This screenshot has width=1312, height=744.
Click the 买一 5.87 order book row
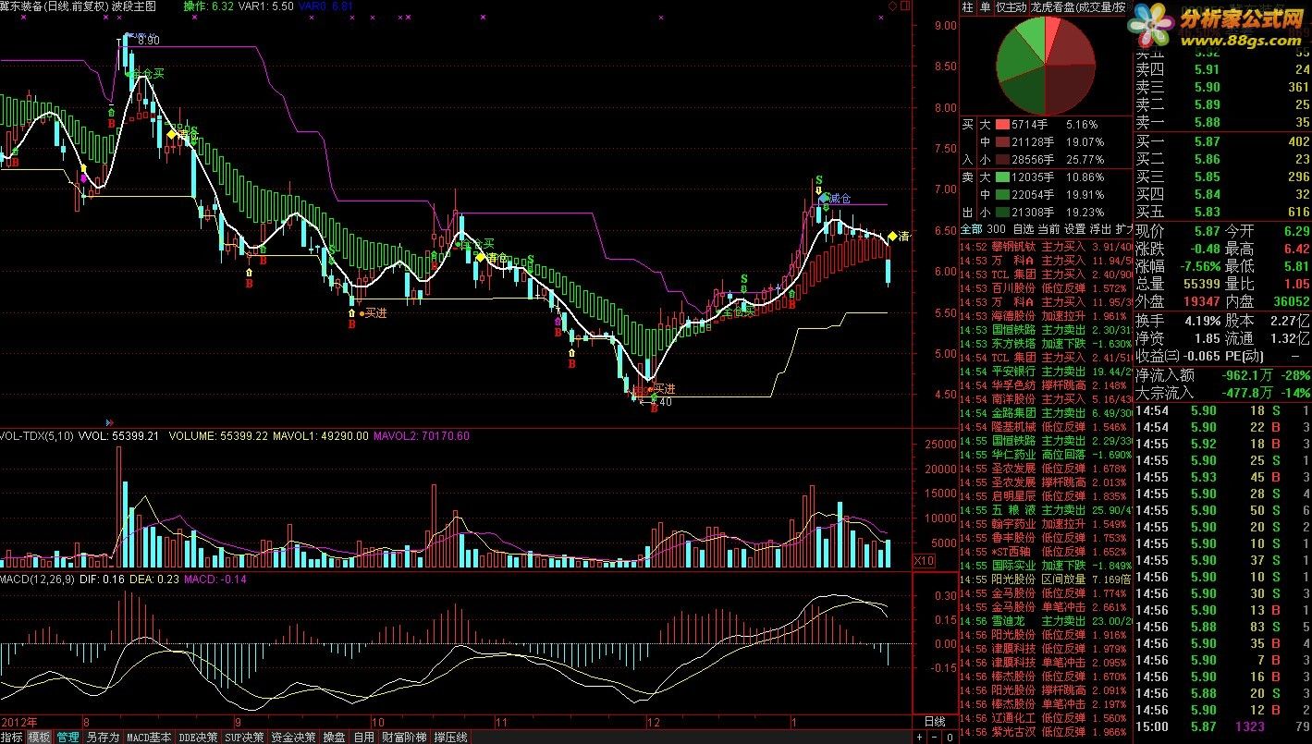point(1223,141)
